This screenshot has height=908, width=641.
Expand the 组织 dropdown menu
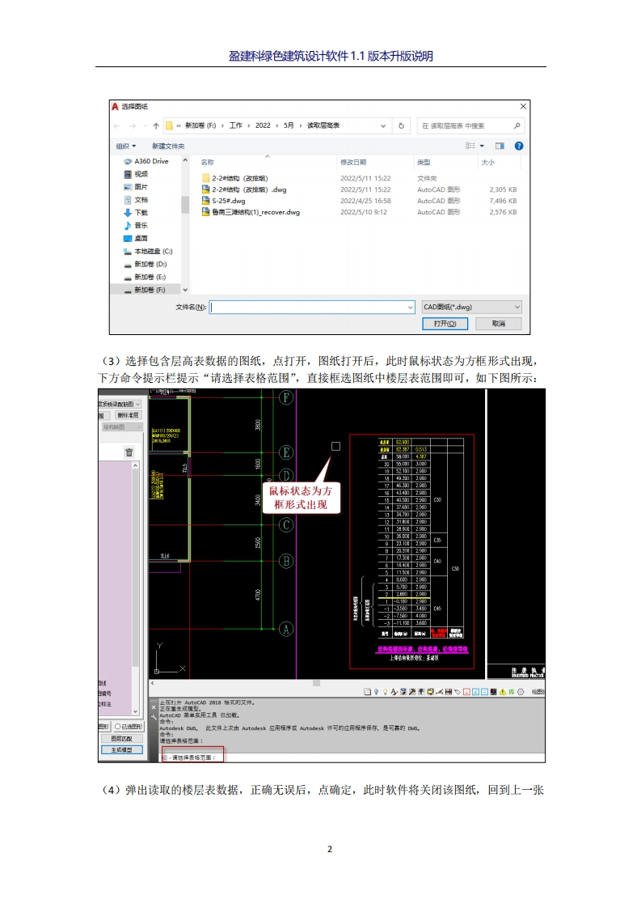click(x=125, y=146)
